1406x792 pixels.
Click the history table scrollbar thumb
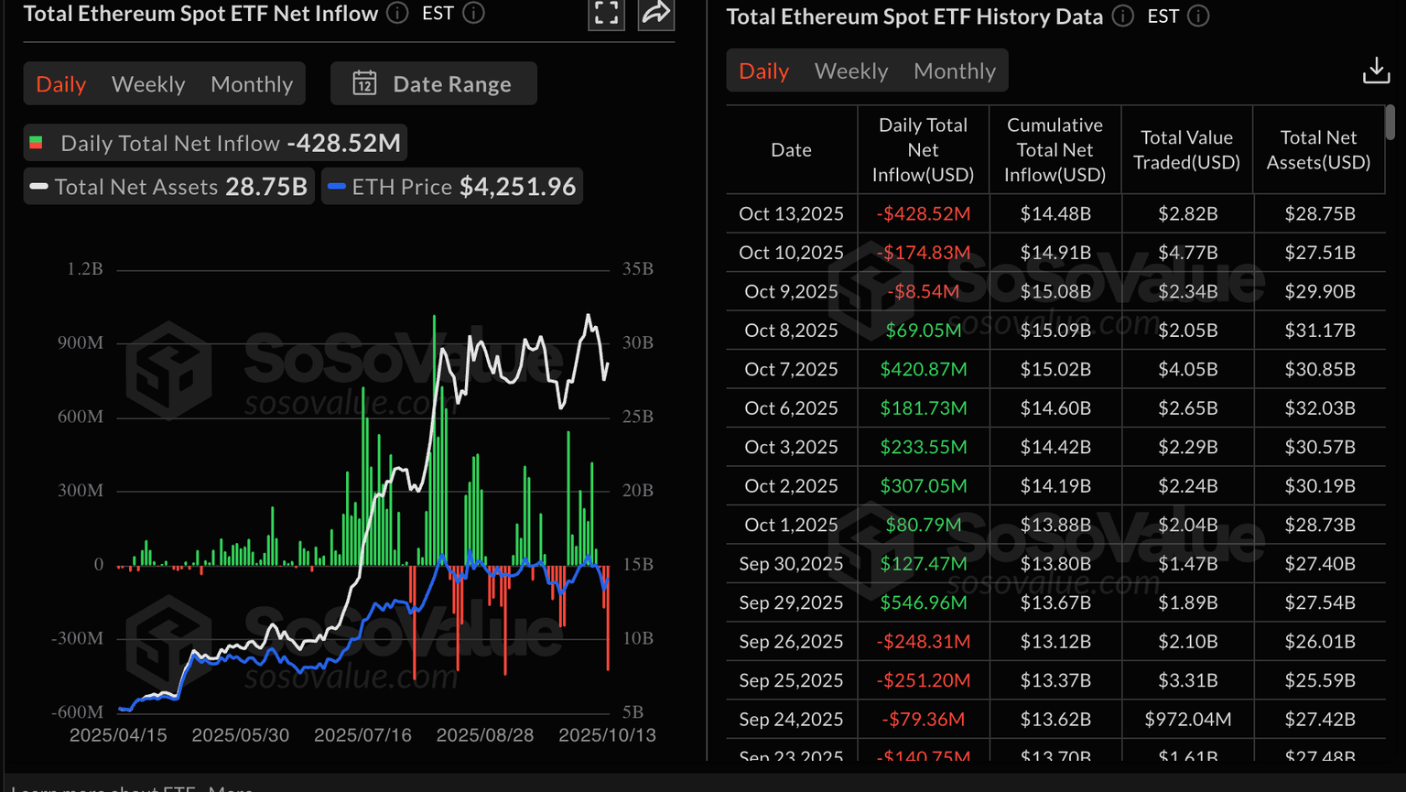coord(1390,122)
